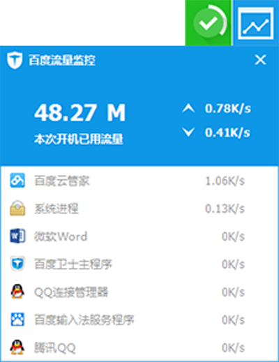The height and width of the screenshot is (362, 279).
Task: Click the 本次开机已用流量 caption
Action: 79,139
